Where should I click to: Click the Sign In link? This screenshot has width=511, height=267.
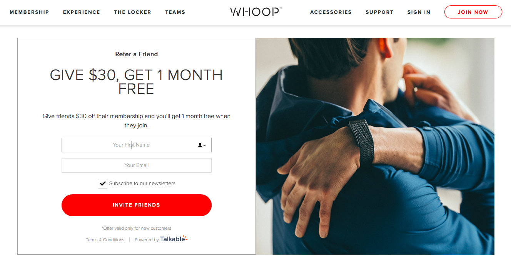pos(419,12)
